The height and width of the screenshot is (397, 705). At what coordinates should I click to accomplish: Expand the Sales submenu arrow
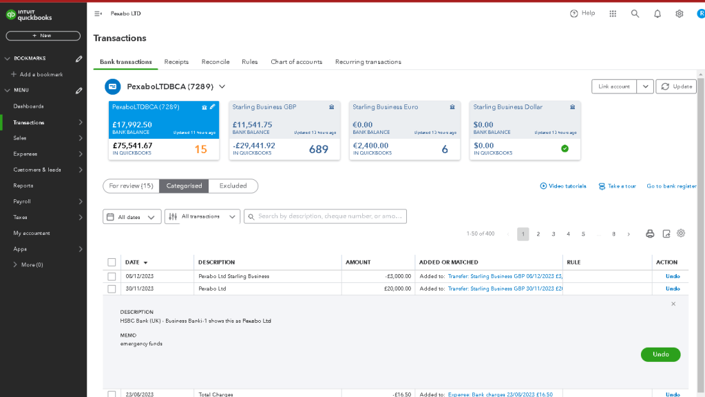(x=81, y=138)
